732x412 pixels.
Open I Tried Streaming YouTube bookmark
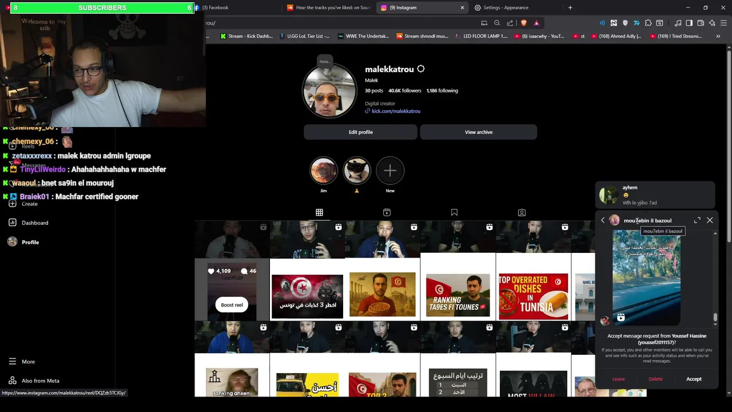pyautogui.click(x=675, y=36)
